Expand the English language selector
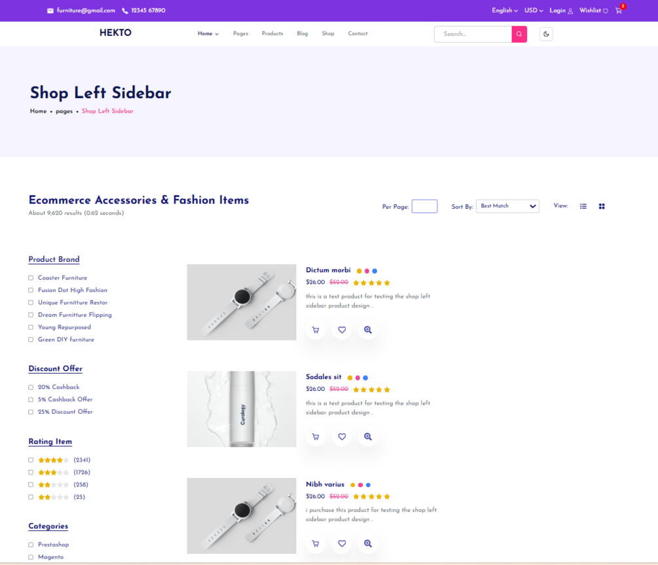Viewport: 658px width, 565px height. pyautogui.click(x=505, y=10)
